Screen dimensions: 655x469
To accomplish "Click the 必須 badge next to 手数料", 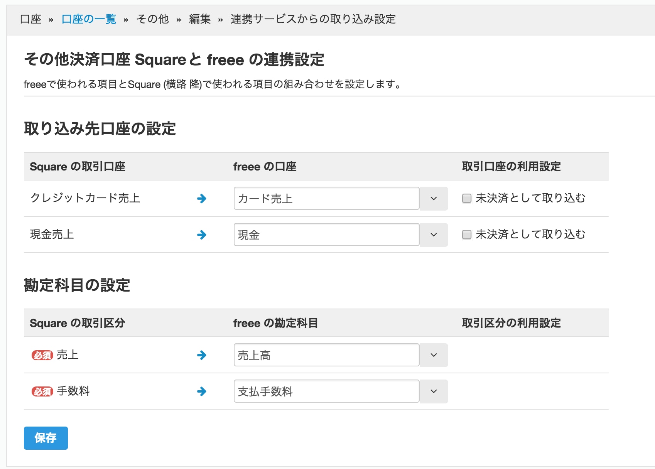I will click(42, 391).
